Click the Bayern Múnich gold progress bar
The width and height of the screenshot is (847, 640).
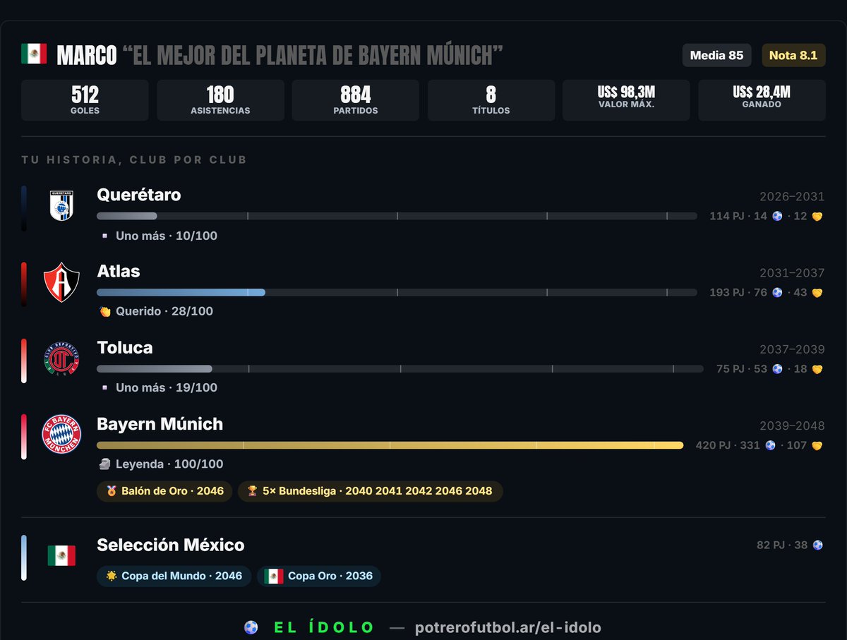pyautogui.click(x=390, y=445)
